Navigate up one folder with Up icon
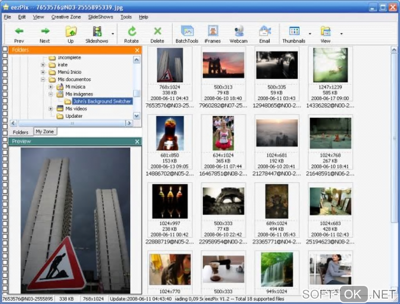This screenshot has height=304, width=400. tap(71, 35)
